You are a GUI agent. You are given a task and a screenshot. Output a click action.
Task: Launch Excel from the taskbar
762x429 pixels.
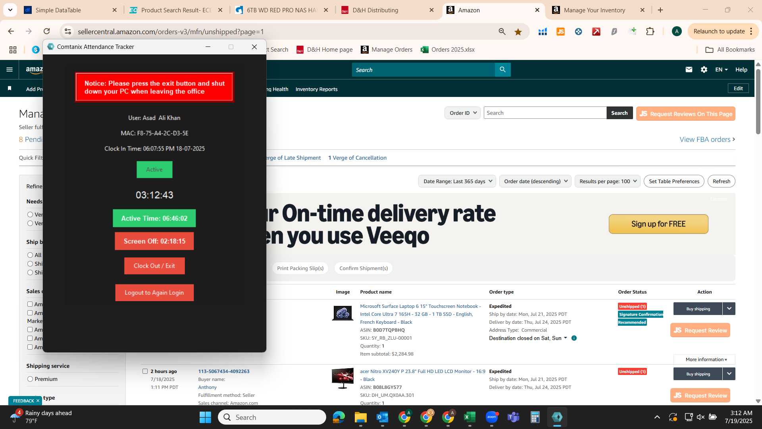click(x=470, y=417)
